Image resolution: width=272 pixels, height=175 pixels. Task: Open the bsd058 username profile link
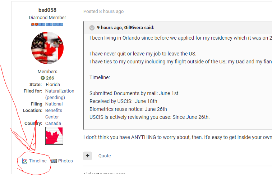tap(47, 10)
